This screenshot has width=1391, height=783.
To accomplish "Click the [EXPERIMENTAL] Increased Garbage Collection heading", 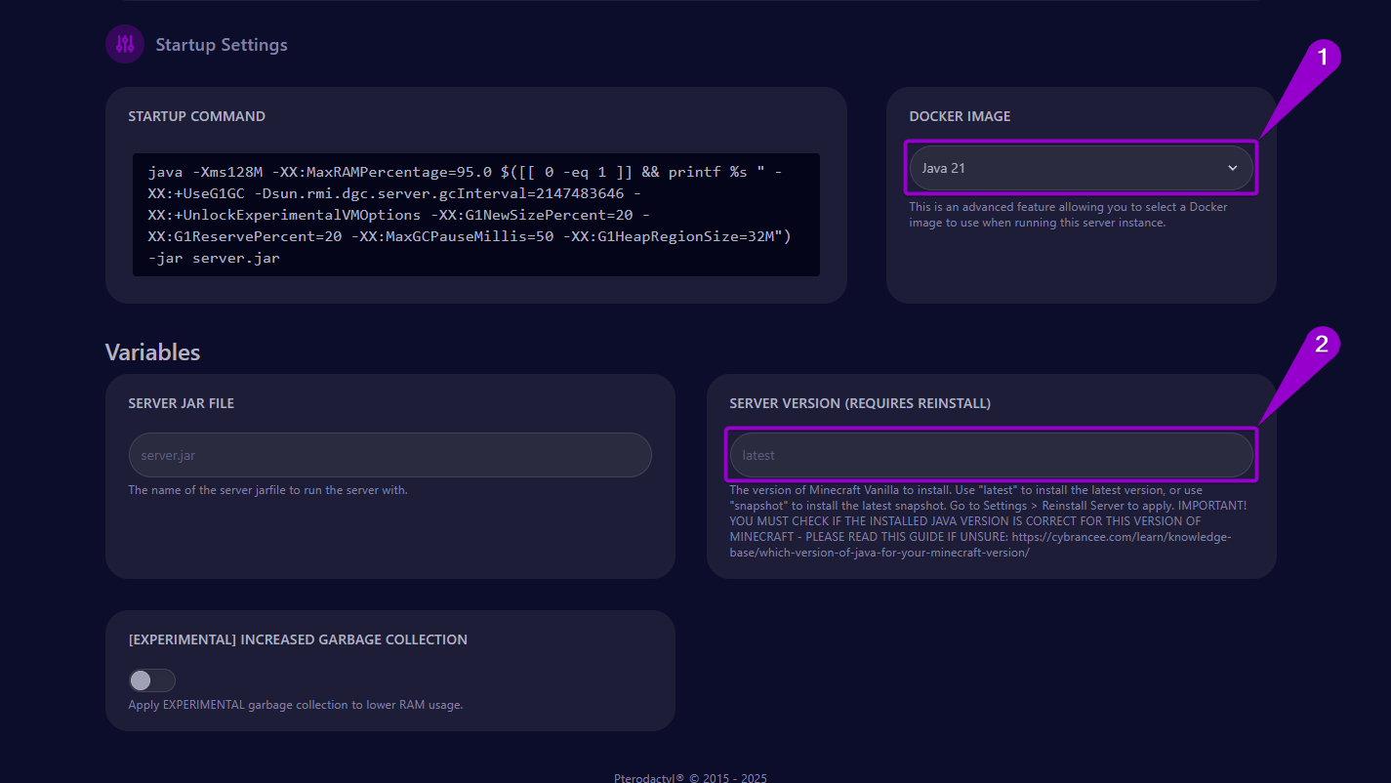I will [x=298, y=639].
